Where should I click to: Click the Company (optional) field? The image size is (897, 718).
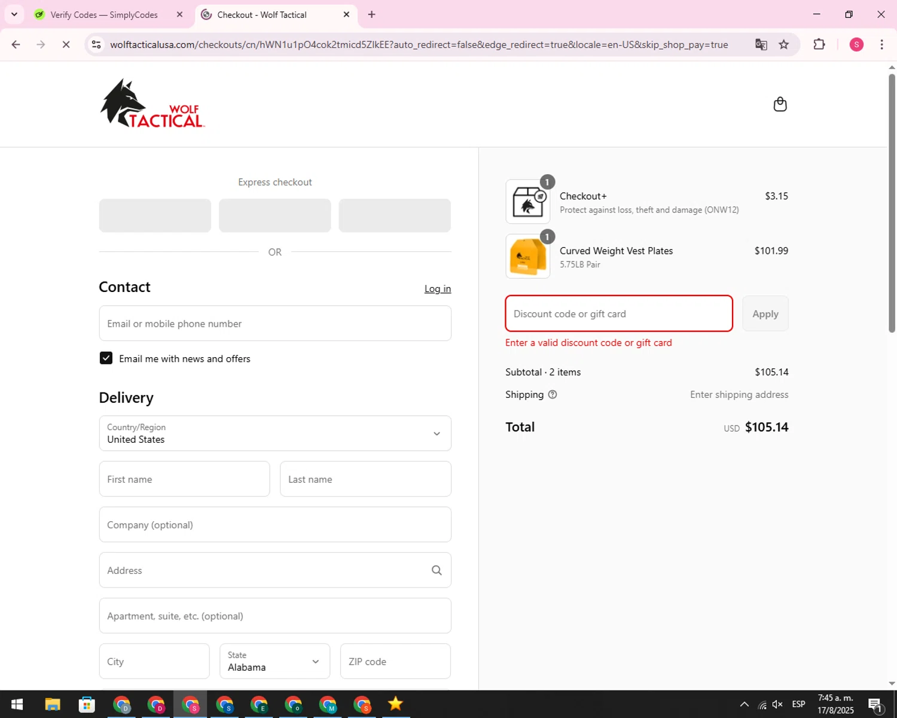coord(275,525)
